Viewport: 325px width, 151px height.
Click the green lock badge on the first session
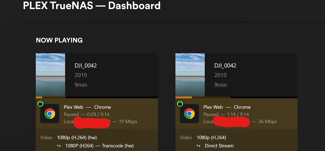point(40,104)
